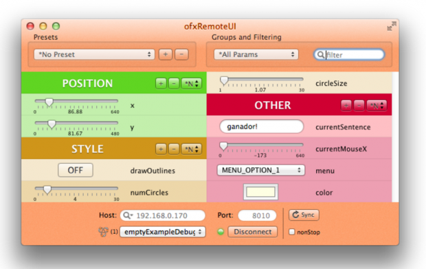Click the filter search field
Screen dimensions: 426x269
click(x=349, y=54)
